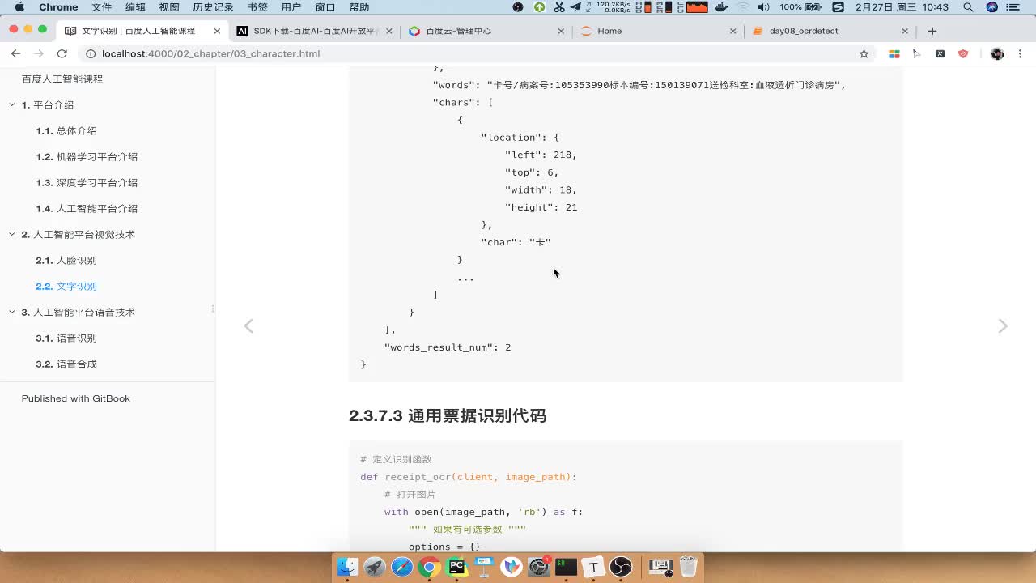This screenshot has height=583, width=1036.
Task: Open System Preferences from the Dock
Action: click(x=539, y=567)
